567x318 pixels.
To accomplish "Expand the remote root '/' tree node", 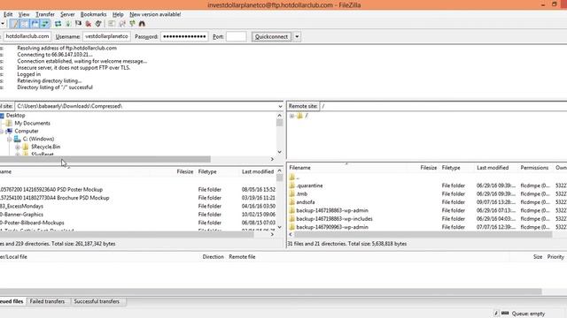I will tap(291, 116).
